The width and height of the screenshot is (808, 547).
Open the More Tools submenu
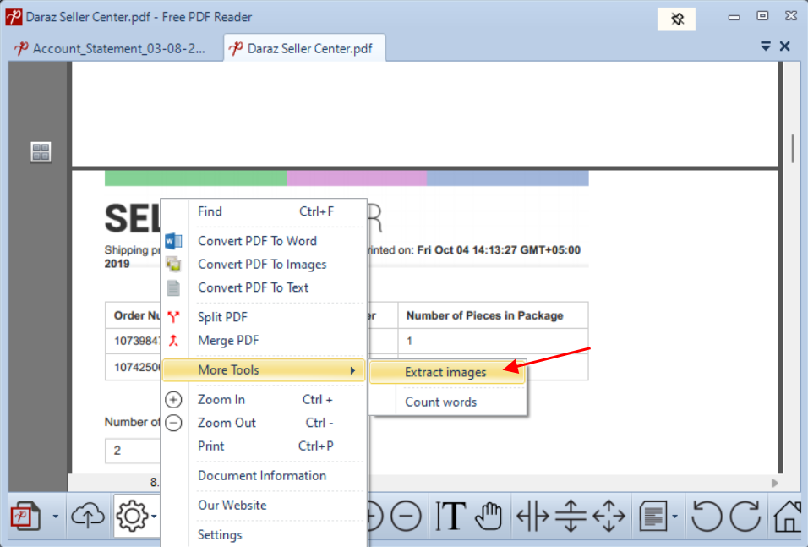264,369
